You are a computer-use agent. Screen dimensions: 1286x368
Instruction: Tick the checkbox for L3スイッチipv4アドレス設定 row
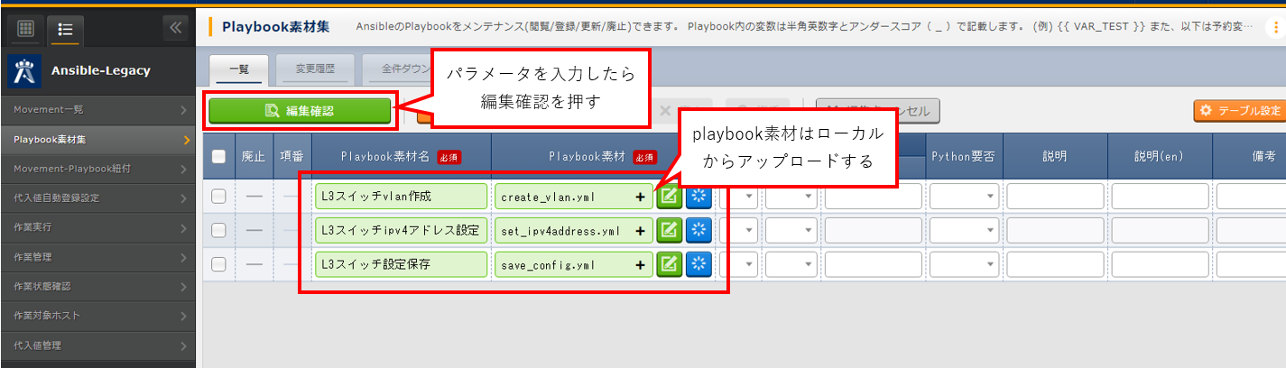(x=218, y=231)
